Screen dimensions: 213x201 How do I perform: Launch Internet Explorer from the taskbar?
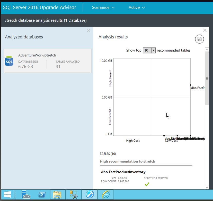click(105, 195)
